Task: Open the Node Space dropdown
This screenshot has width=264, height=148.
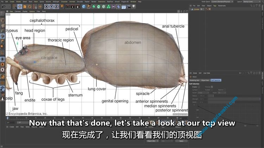Action: click(222, 2)
